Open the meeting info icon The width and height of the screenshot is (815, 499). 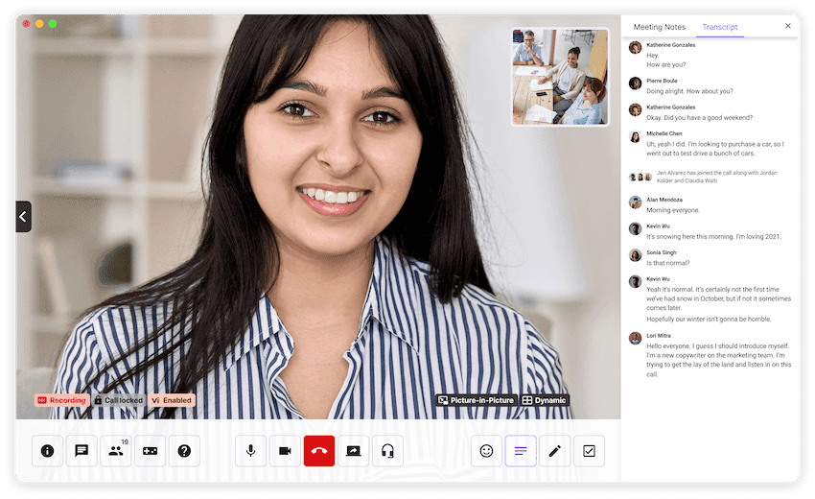point(47,451)
